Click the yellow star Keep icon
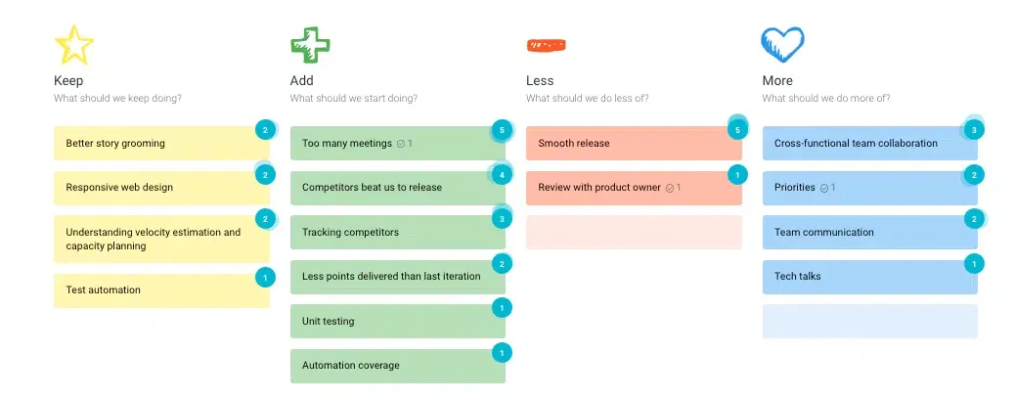 pyautogui.click(x=73, y=45)
